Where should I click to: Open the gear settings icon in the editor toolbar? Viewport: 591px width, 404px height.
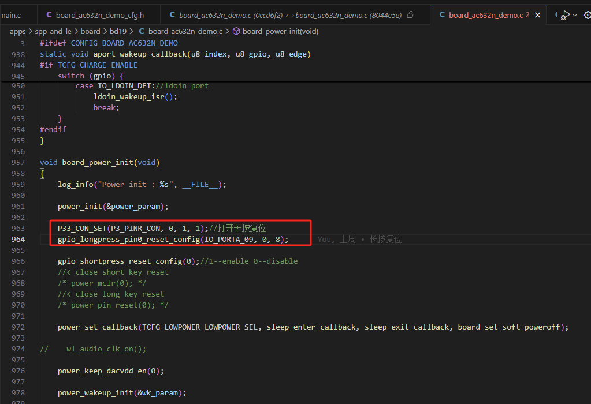587,15
